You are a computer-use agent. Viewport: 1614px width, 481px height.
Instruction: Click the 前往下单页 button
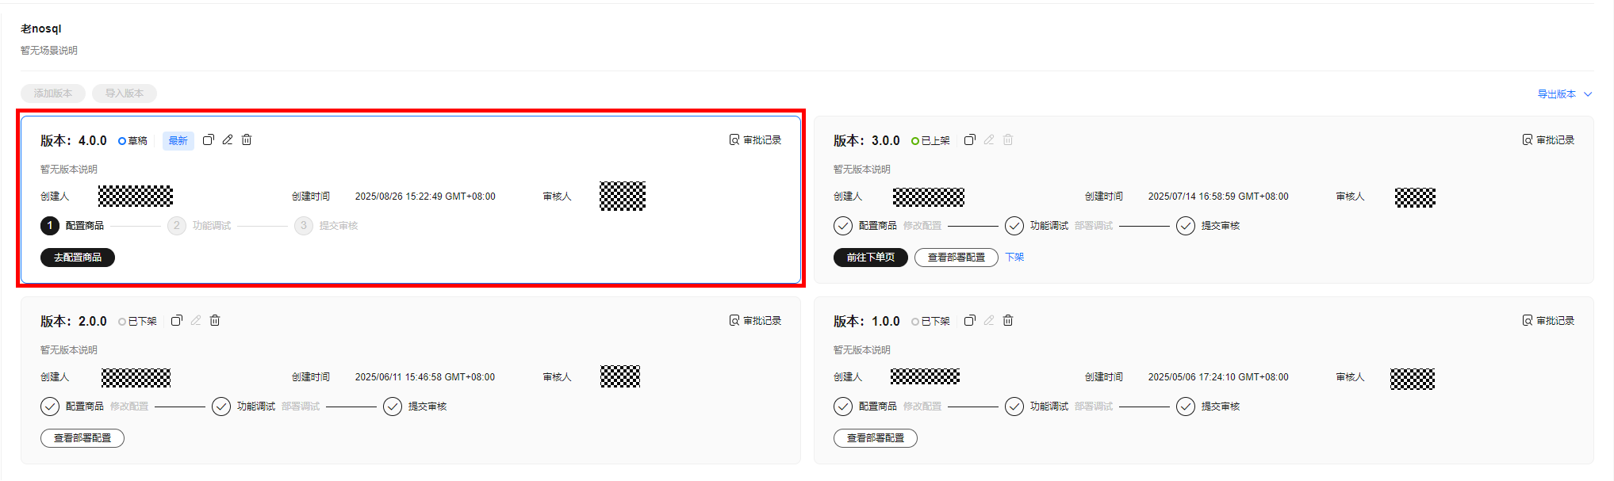(x=871, y=258)
